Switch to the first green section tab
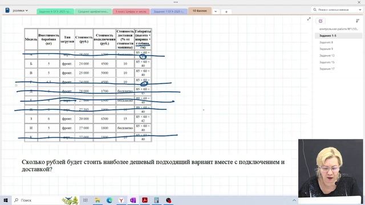Image resolution: width=365 pixels, height=205 pixels. coord(55,11)
